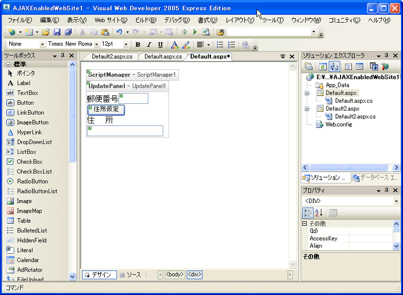Toggle Categorized view in Properties panel
This screenshot has width=403, height=295.
[x=307, y=213]
